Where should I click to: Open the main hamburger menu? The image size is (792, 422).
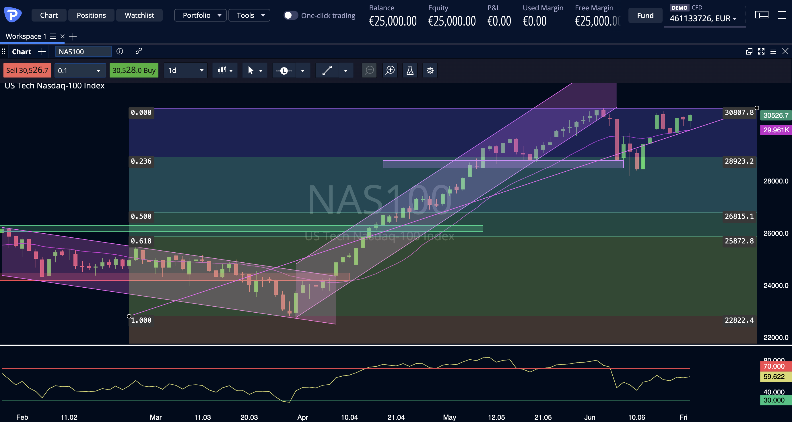(782, 15)
